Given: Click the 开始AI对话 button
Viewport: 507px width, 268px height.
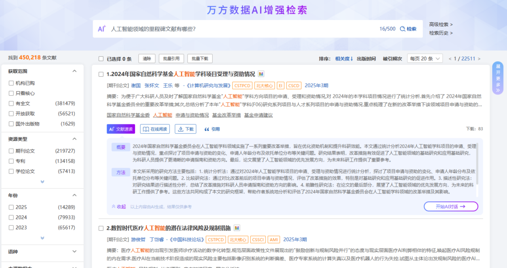Looking at the screenshot, I should tap(451, 206).
